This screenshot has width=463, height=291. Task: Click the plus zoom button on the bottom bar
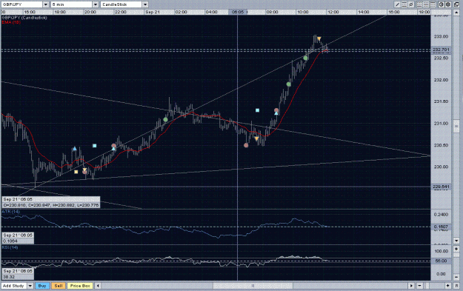[448, 286]
